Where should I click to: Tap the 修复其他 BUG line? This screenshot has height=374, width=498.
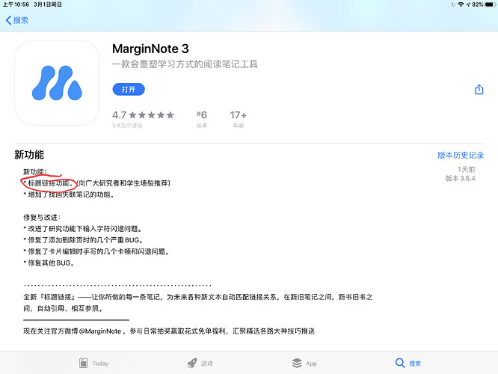[x=49, y=263]
